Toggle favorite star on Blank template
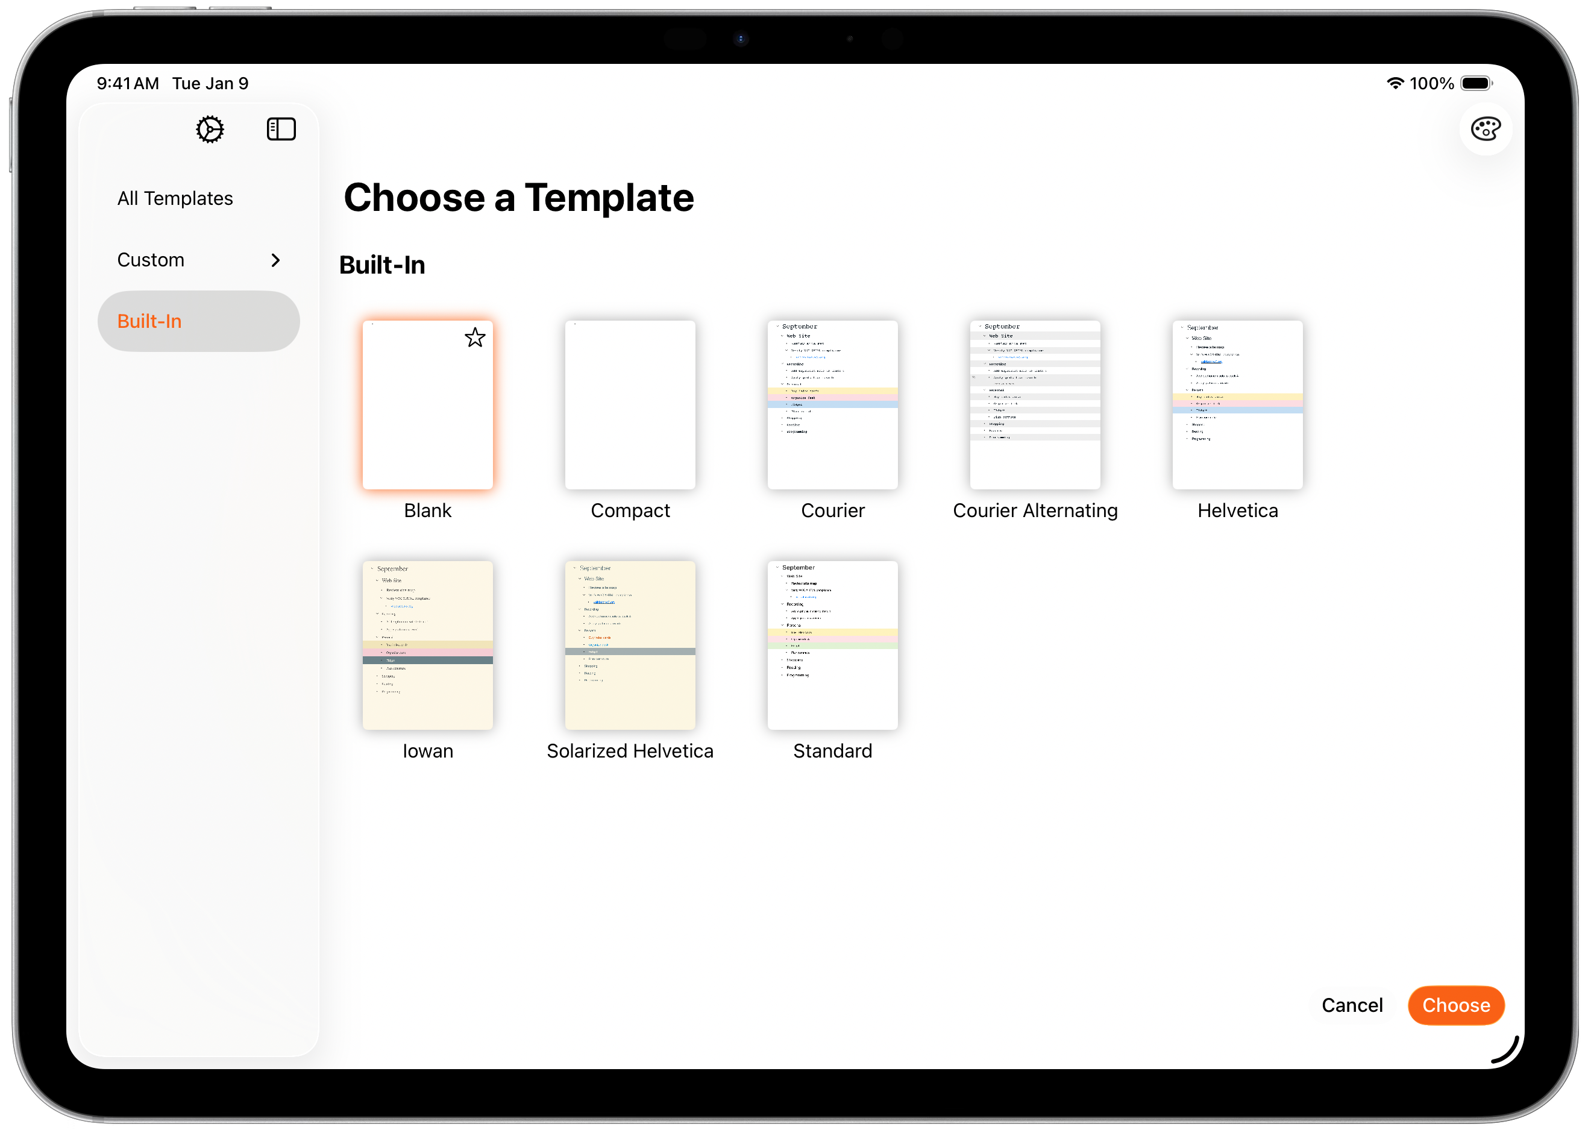Screen dimensions: 1591x1133 click(475, 338)
